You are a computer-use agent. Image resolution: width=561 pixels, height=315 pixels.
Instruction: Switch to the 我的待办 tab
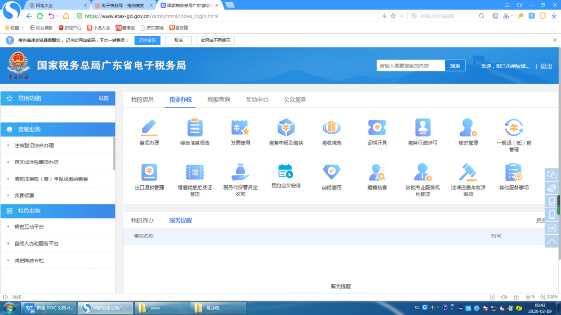142,220
